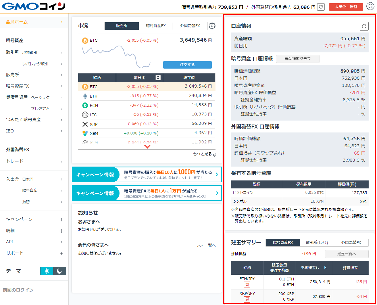Screen dimensions: 377x305
Task: Open 資産推移グラフ button
Action: tap(297, 59)
